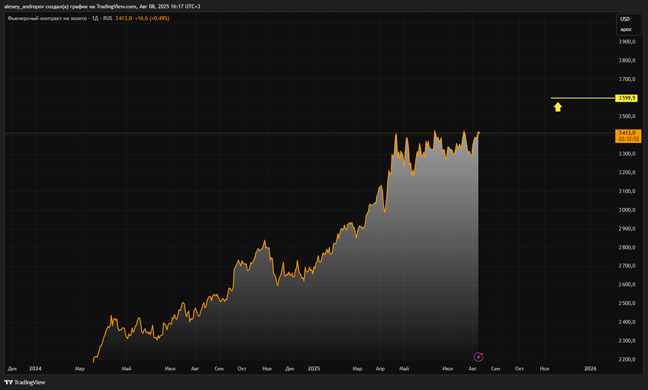Click the 3100,0 price axis label
This screenshot has height=390, width=648.
coord(627,191)
